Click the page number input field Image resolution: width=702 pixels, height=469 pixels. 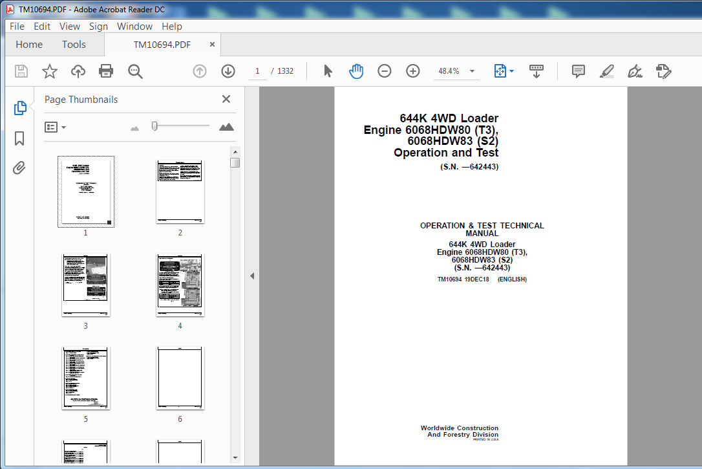click(257, 71)
